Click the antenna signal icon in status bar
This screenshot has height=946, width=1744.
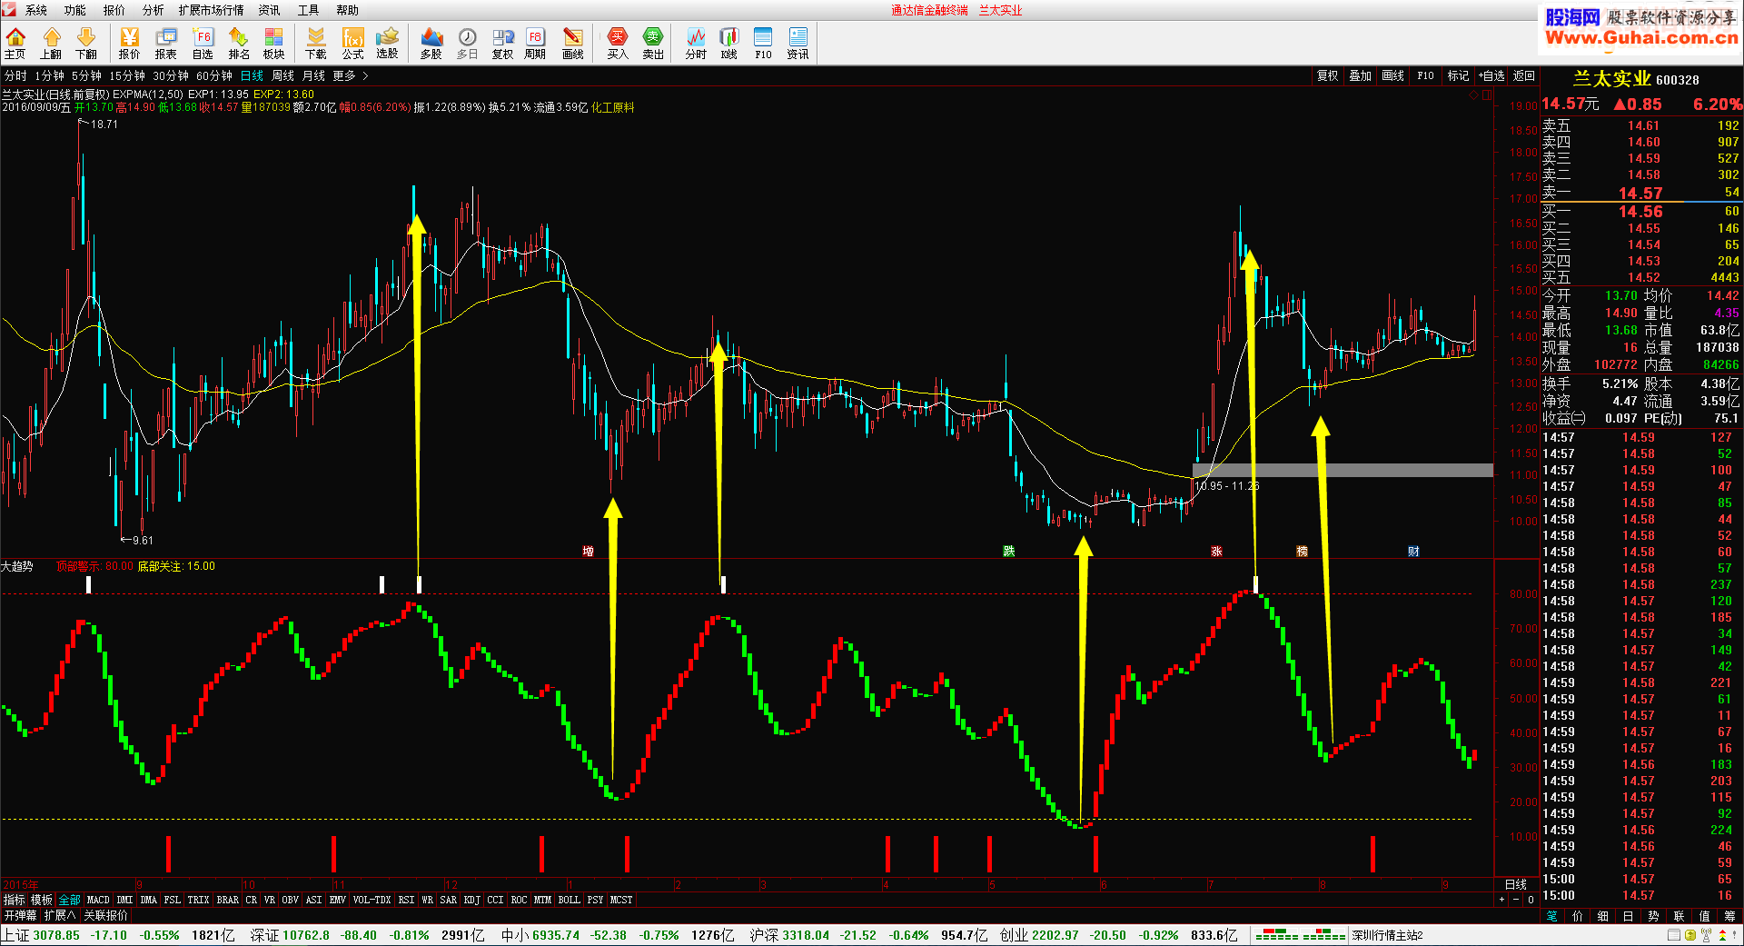(x=1706, y=935)
